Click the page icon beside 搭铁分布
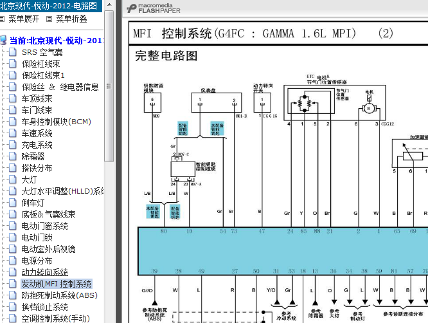 [13, 168]
